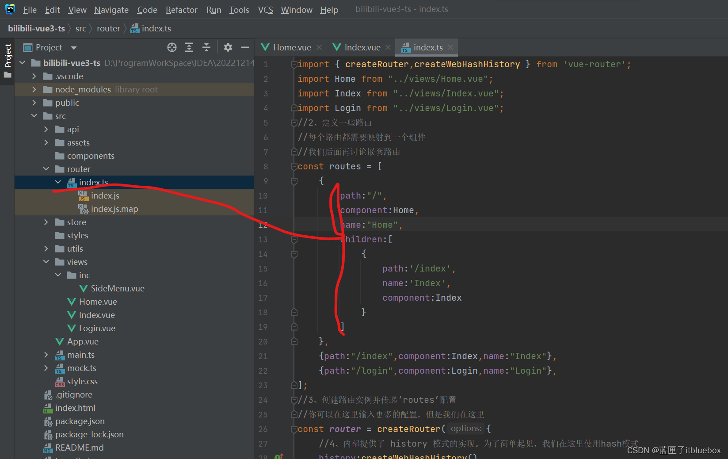Collapse the views folder

coord(46,262)
